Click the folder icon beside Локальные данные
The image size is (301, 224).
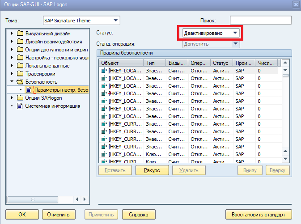coord(20,66)
